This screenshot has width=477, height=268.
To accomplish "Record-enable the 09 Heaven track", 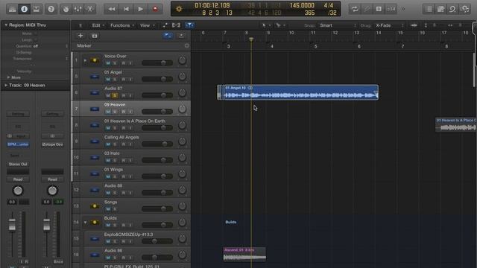I will (124, 112).
